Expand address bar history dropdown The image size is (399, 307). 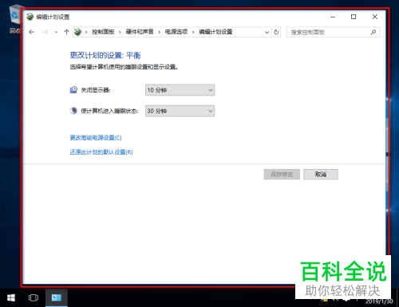[267, 33]
